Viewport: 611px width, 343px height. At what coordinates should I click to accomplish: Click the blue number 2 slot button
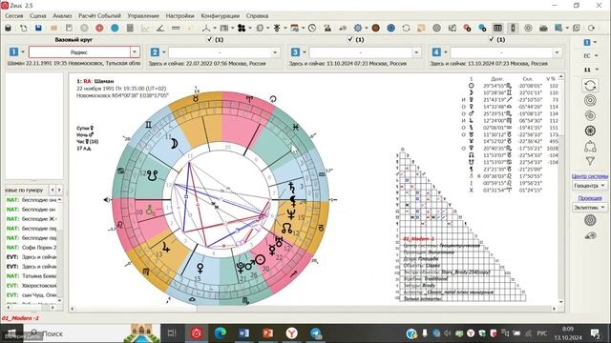[x=155, y=52]
